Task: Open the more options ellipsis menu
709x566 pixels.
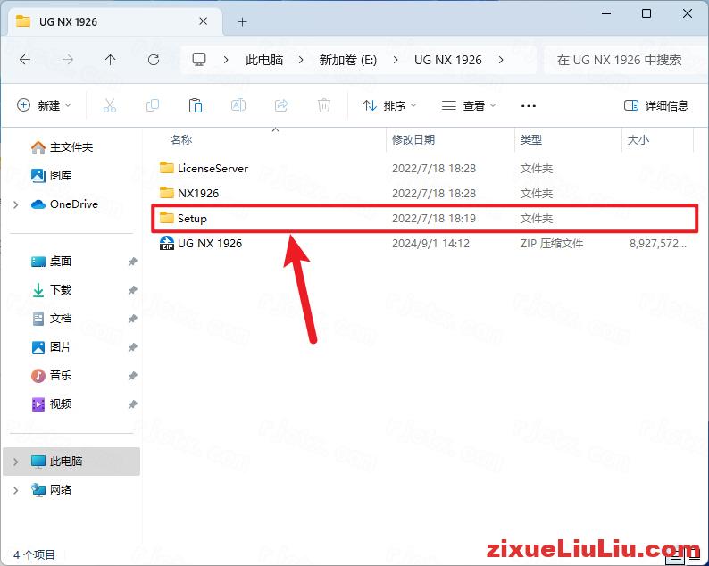Action: pos(528,105)
